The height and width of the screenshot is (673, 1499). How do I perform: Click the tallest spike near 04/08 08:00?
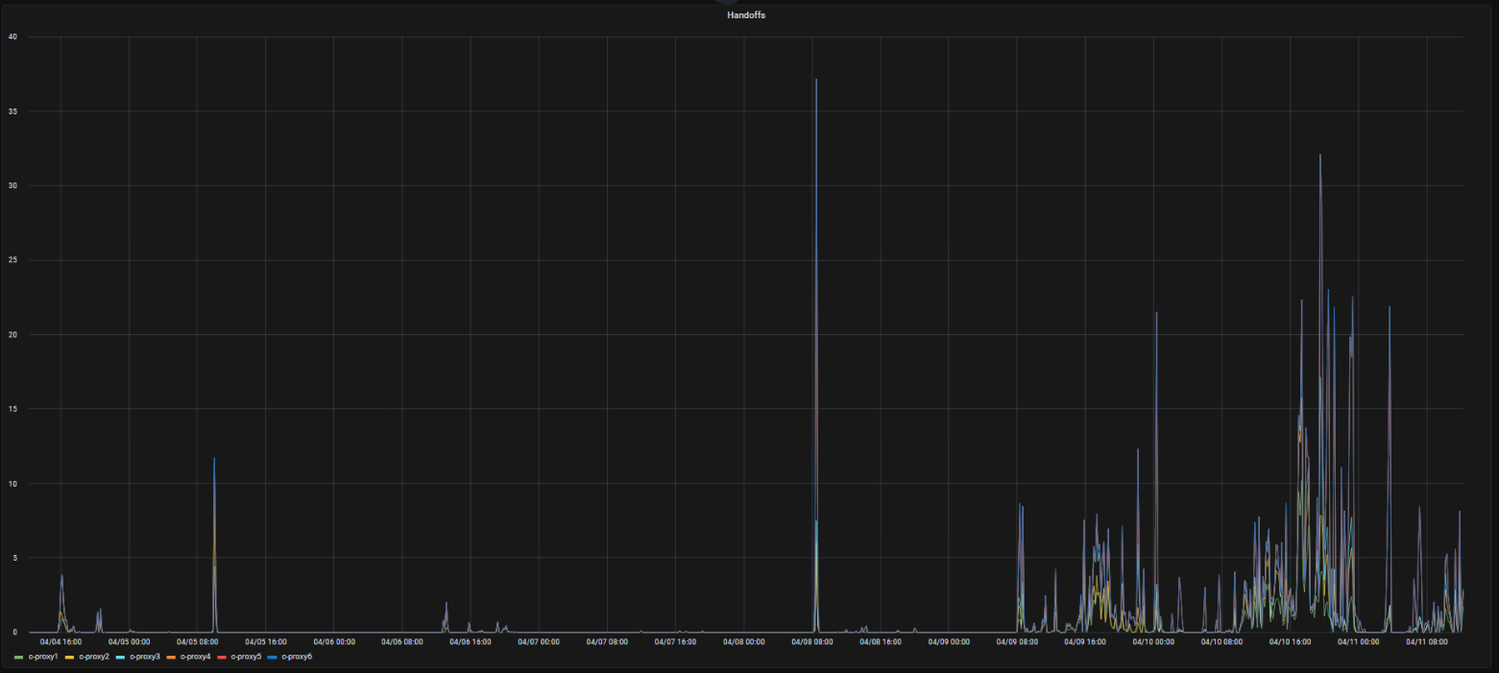(x=816, y=81)
